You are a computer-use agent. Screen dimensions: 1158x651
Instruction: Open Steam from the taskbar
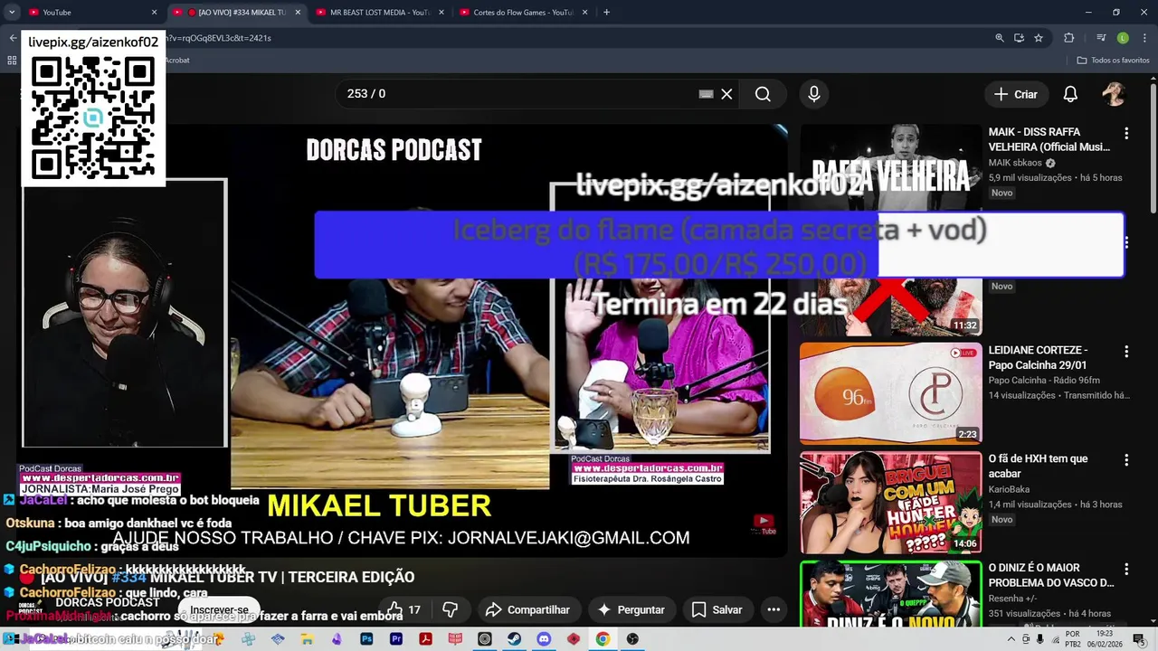(x=514, y=639)
